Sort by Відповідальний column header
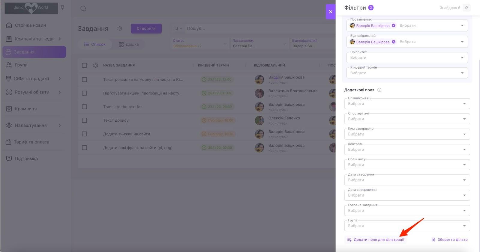Viewport: 480px width, 252px height. pos(269,65)
